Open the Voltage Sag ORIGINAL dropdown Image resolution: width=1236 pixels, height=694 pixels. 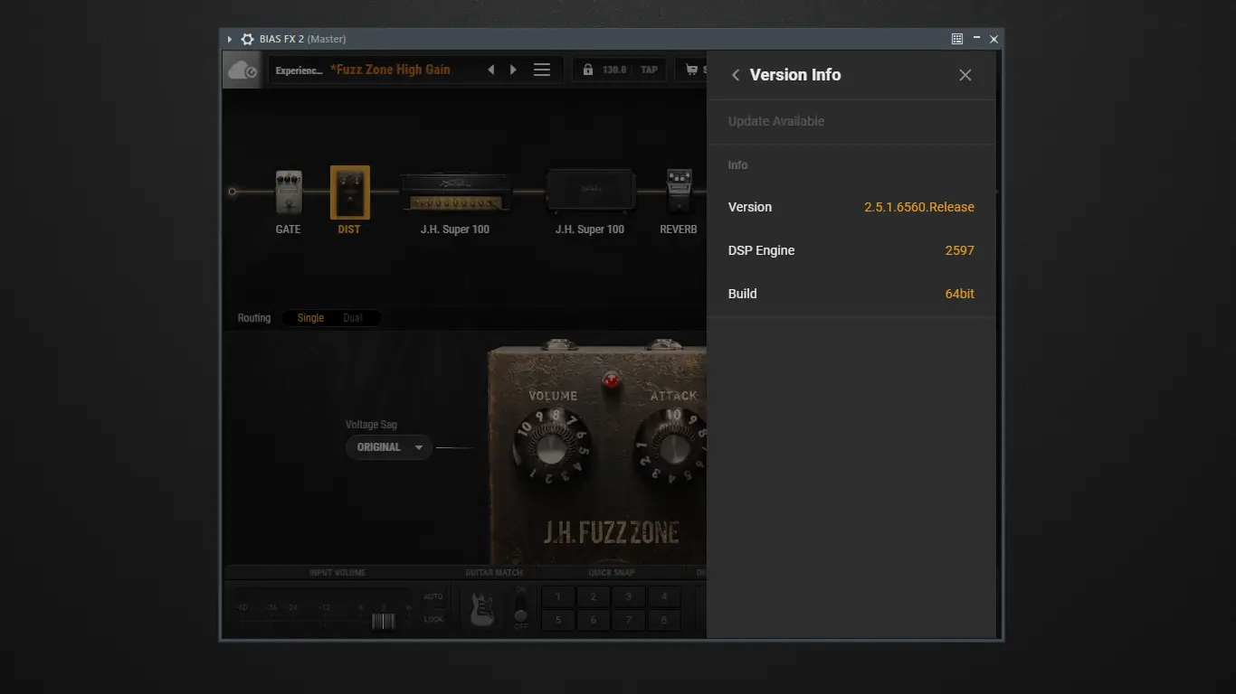(x=388, y=447)
